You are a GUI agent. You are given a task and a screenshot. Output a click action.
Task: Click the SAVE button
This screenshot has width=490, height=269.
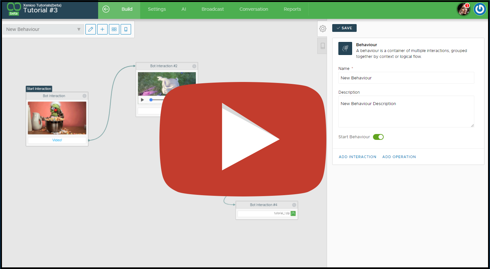[x=344, y=28]
